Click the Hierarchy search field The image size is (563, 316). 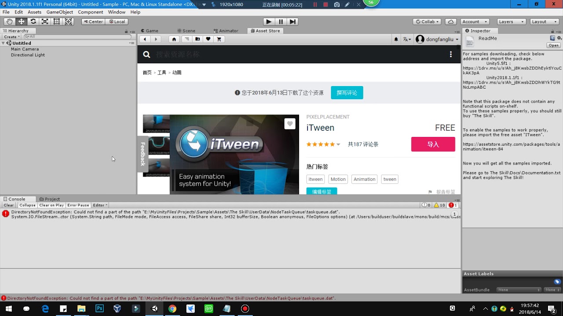(78, 37)
